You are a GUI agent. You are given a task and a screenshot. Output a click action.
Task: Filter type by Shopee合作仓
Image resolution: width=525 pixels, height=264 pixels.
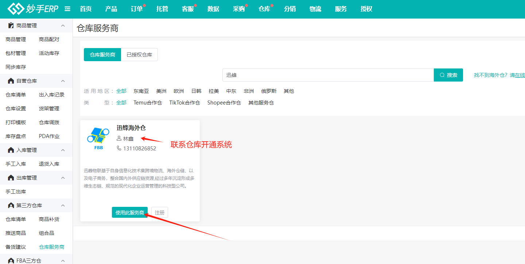(224, 103)
